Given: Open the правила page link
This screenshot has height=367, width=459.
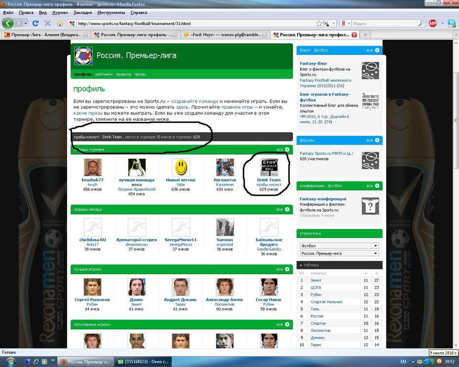Looking at the screenshot, I should 123,74.
